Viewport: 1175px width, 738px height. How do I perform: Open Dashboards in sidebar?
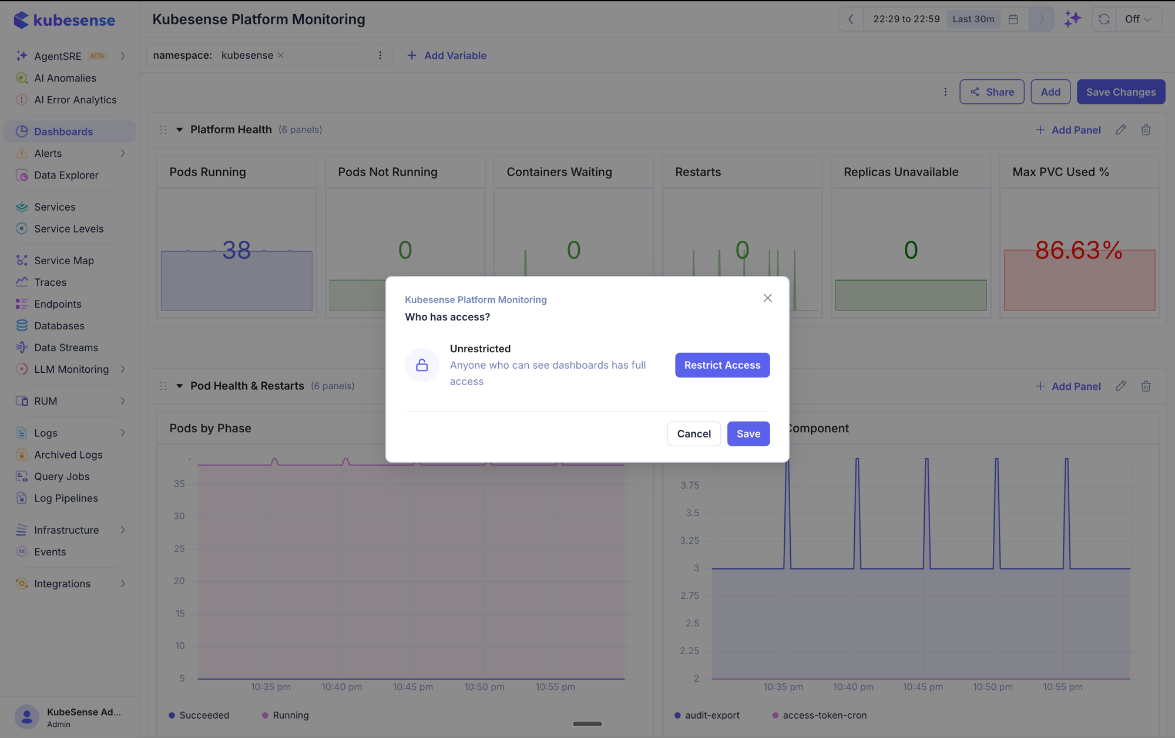(x=69, y=132)
